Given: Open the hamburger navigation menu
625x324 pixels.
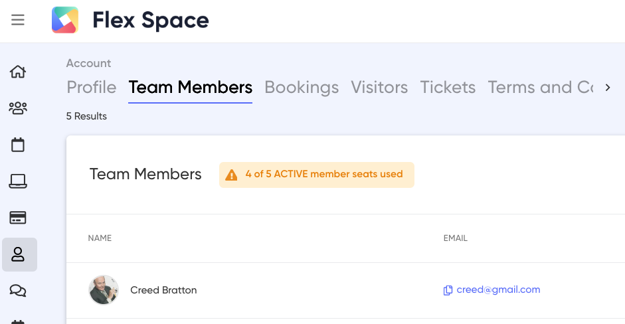Looking at the screenshot, I should click(17, 19).
